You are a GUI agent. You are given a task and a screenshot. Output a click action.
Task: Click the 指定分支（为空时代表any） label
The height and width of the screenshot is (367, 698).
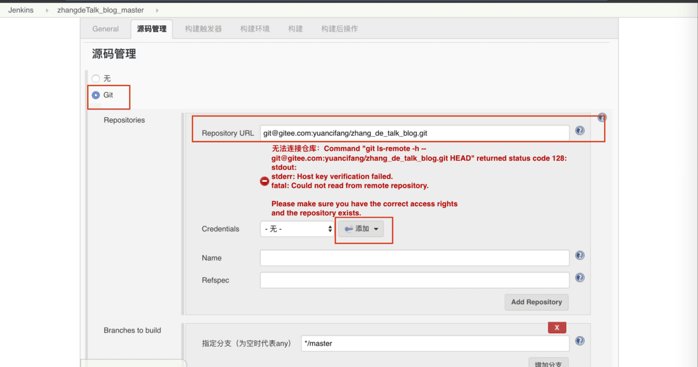click(x=246, y=344)
